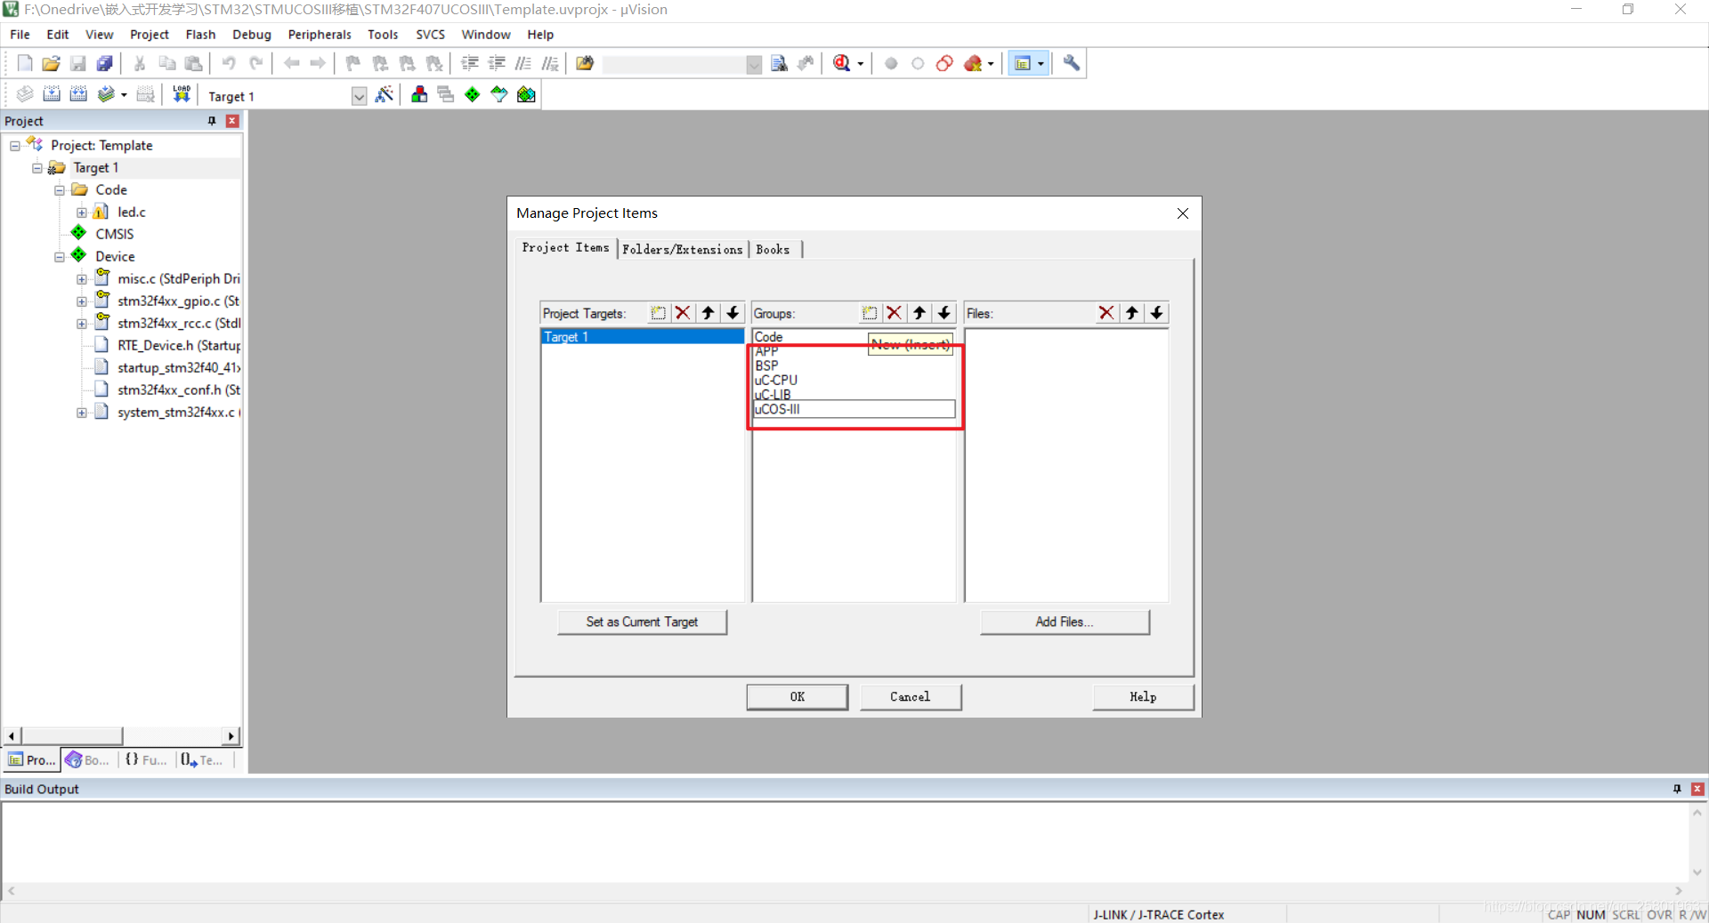Click the uCOS-III group name field

(x=854, y=409)
